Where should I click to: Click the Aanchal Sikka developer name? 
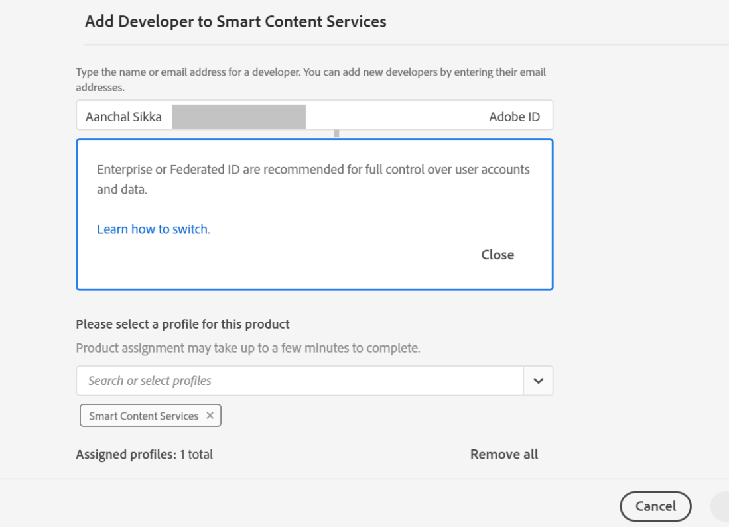pos(123,117)
